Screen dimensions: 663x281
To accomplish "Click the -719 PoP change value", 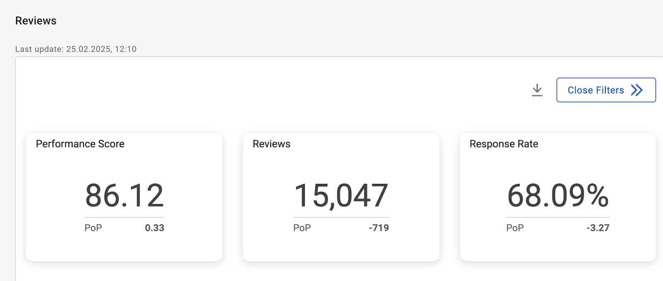I will click(x=379, y=228).
